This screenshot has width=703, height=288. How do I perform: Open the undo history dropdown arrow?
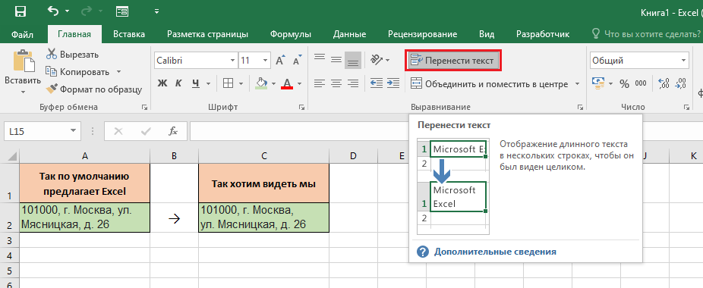(67, 11)
